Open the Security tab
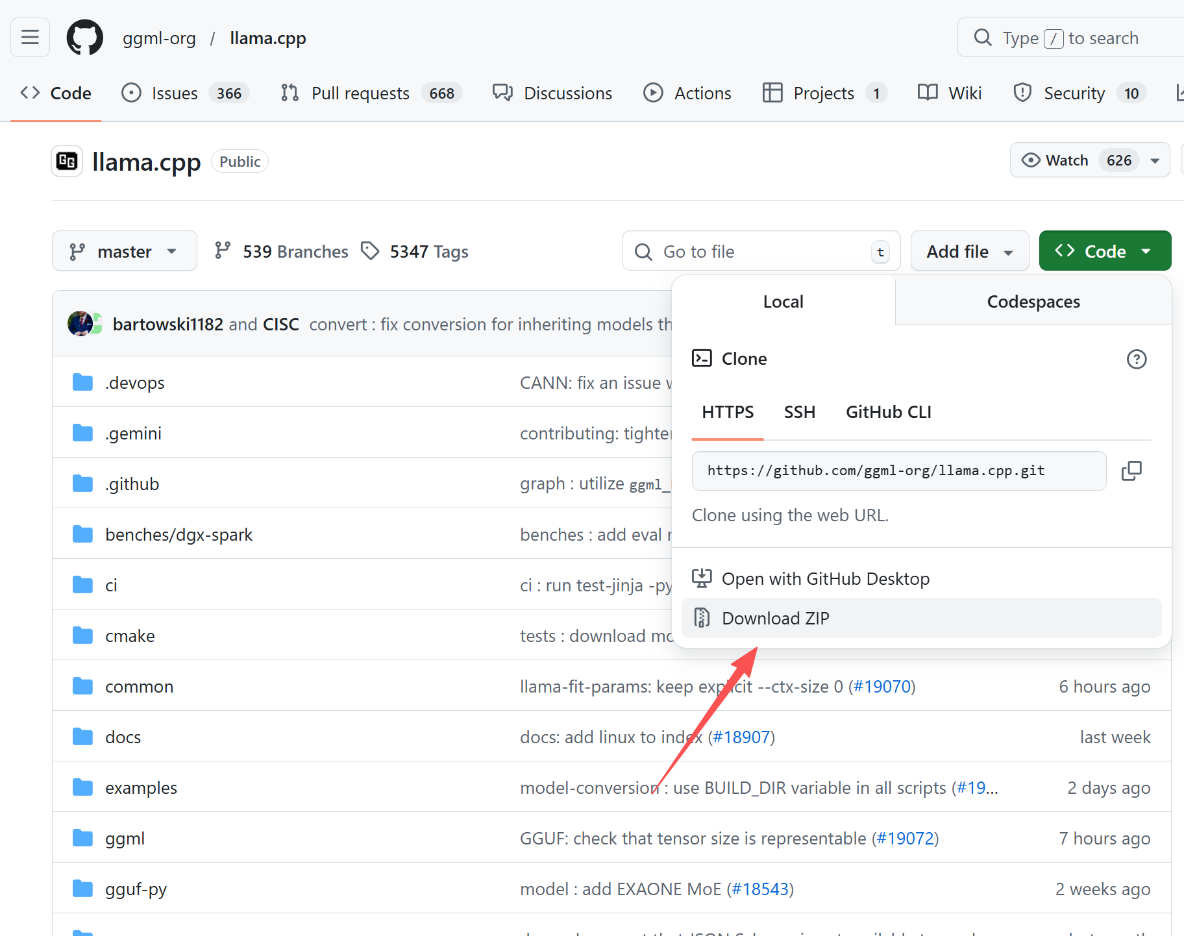Image resolution: width=1184 pixels, height=936 pixels. pos(1080,93)
